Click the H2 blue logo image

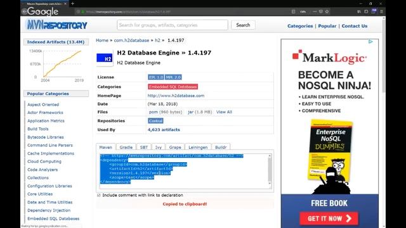click(x=105, y=58)
